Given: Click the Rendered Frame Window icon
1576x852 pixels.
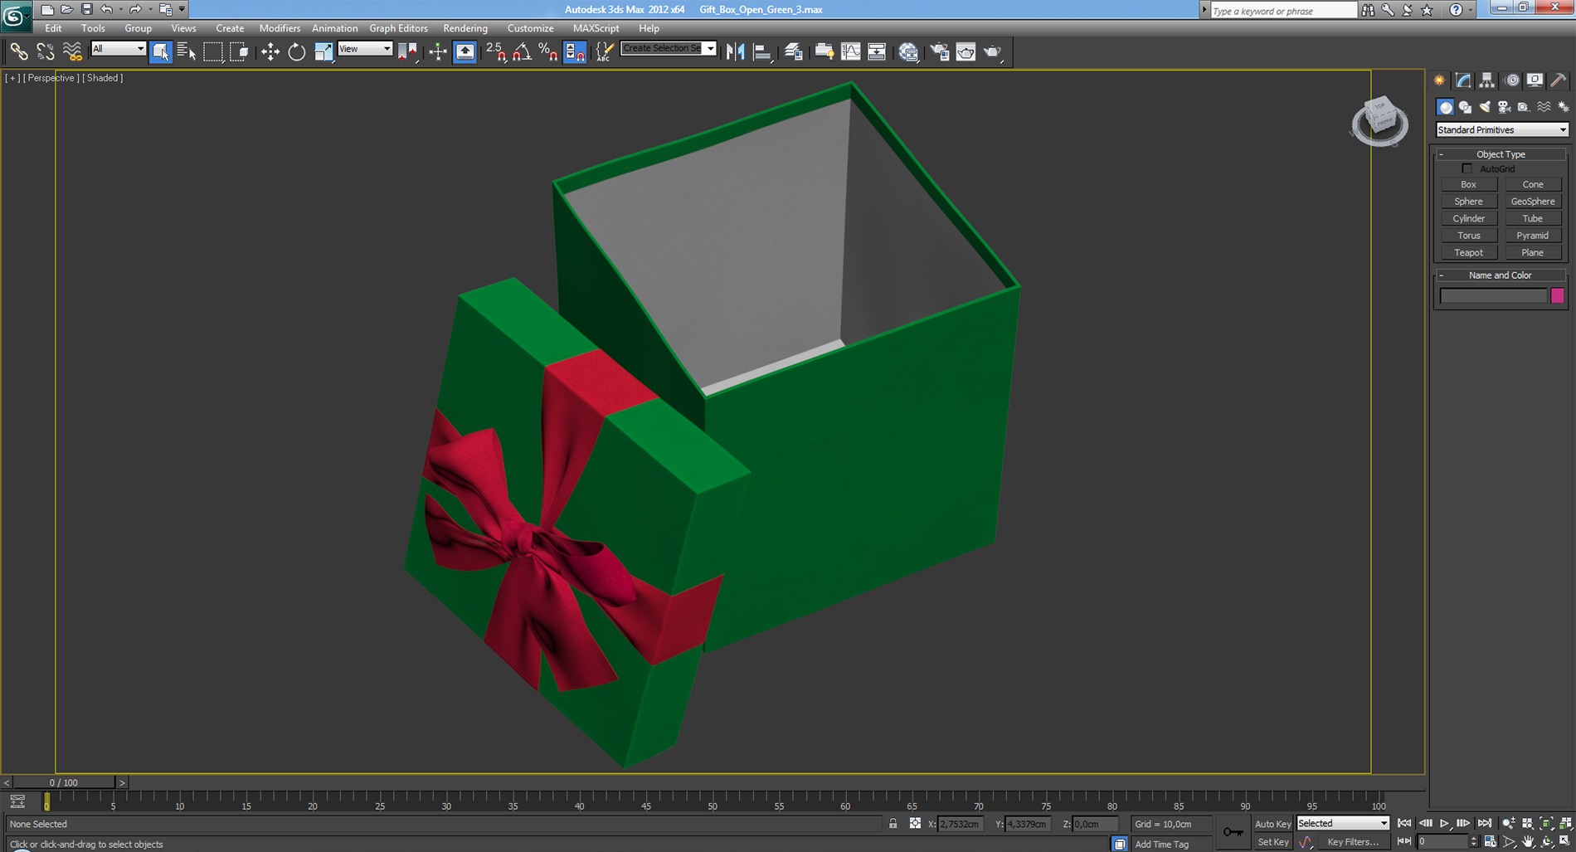Looking at the screenshot, I should click(966, 51).
